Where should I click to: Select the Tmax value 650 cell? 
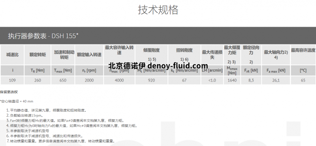click(63, 80)
